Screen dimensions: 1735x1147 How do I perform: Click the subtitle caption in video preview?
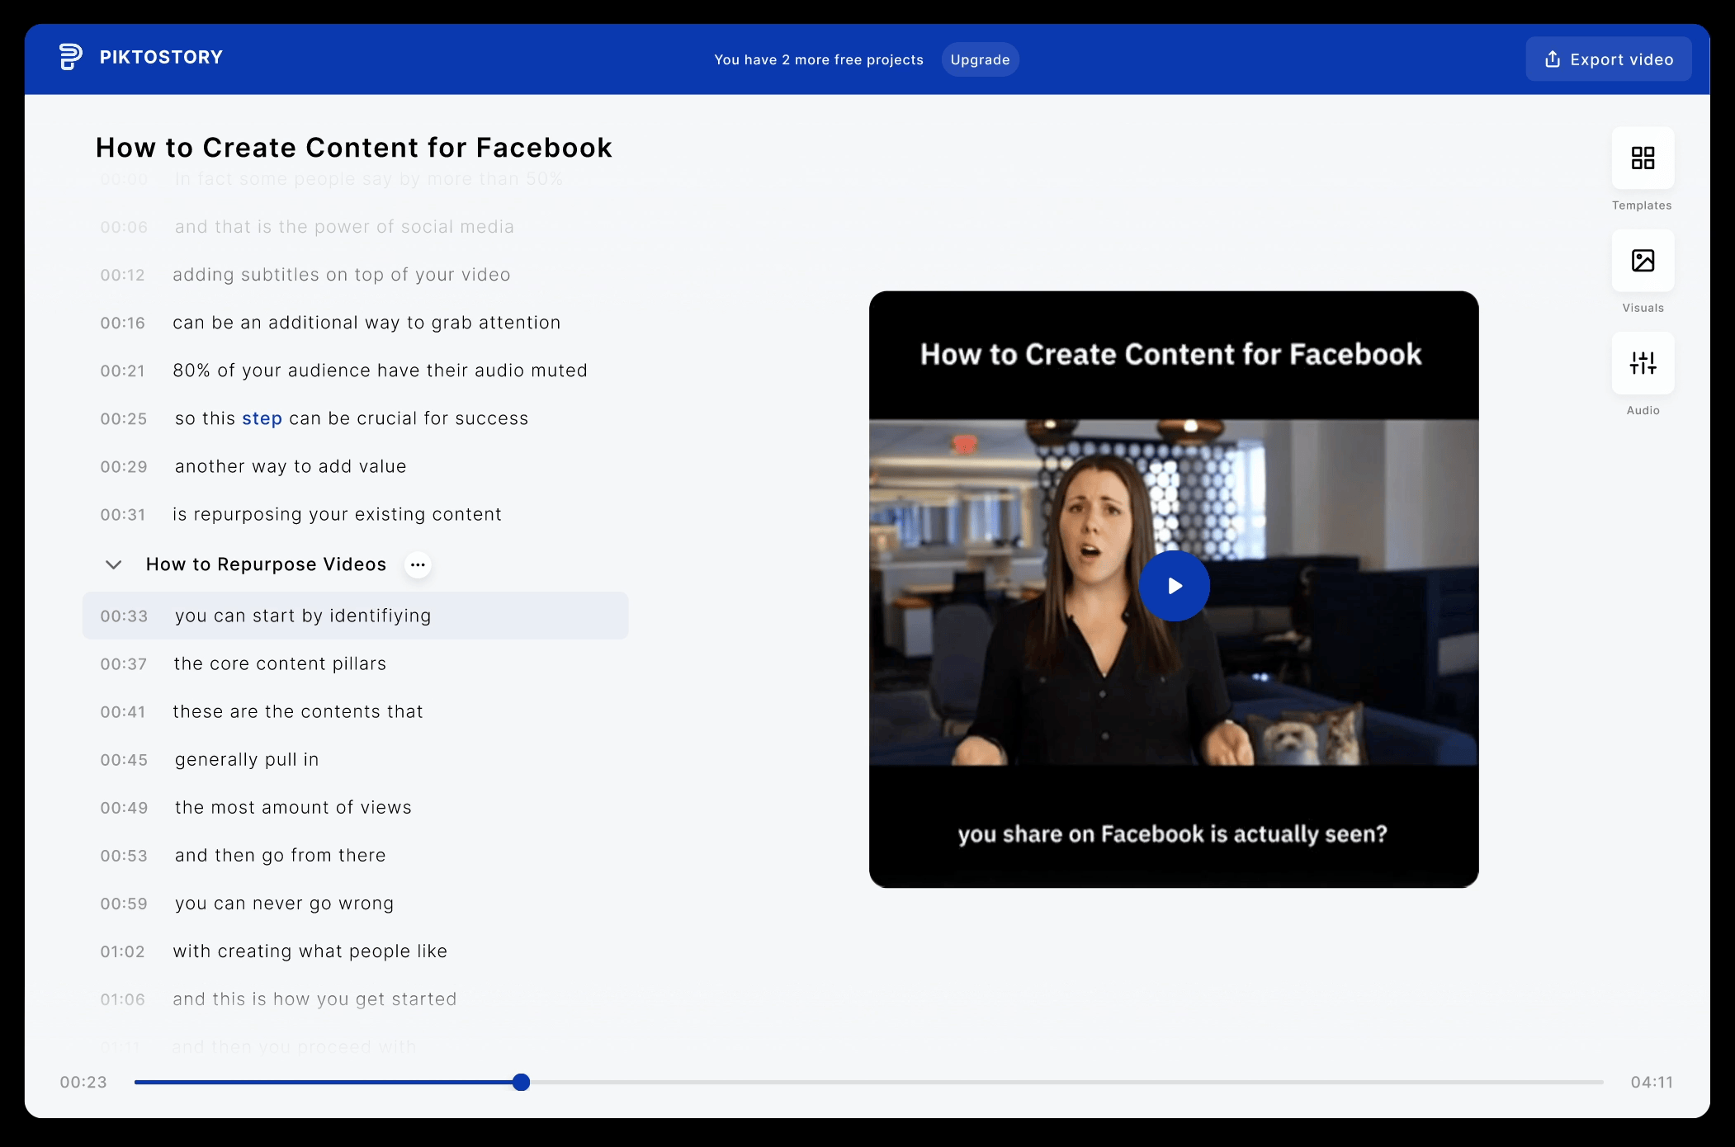1172,834
